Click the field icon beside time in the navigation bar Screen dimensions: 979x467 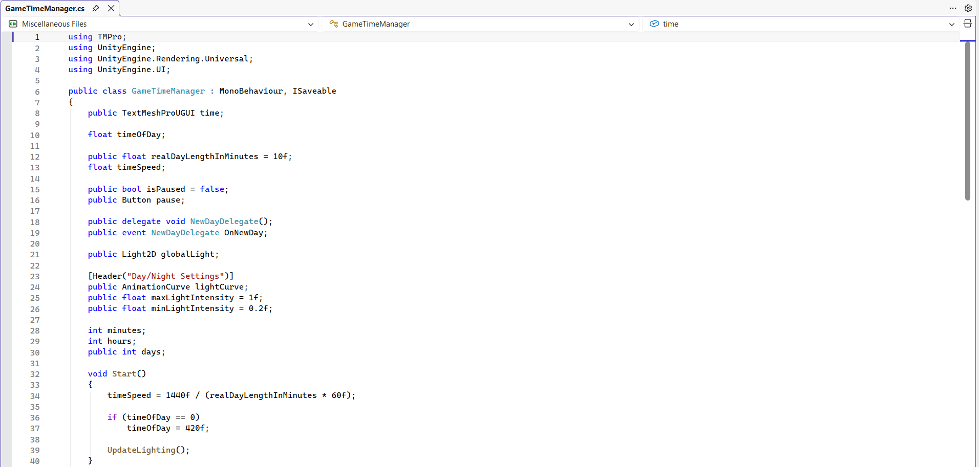tap(654, 24)
